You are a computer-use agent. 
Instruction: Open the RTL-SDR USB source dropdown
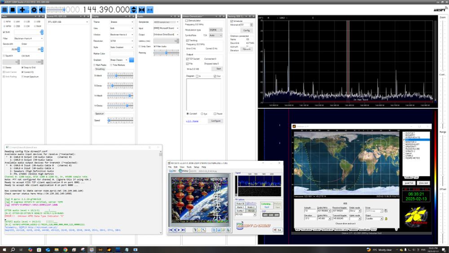68,22
